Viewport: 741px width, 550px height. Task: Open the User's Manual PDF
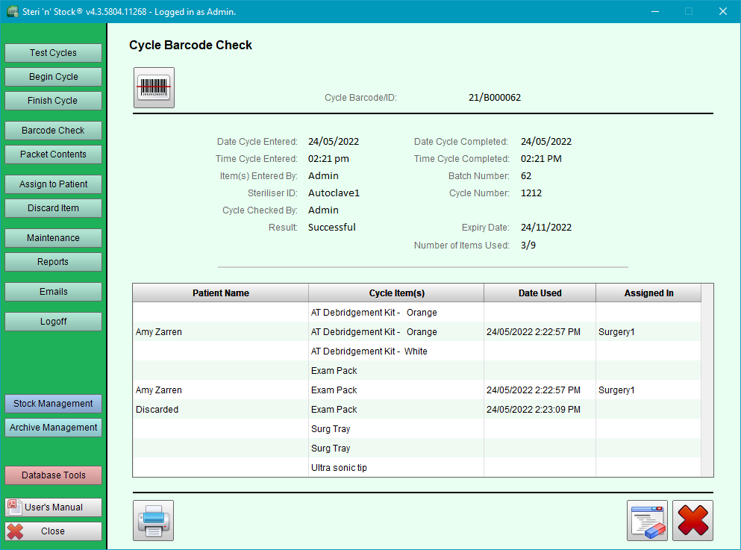pyautogui.click(x=54, y=507)
